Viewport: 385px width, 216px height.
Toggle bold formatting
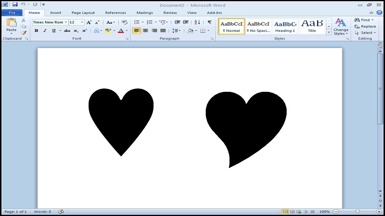(x=36, y=30)
